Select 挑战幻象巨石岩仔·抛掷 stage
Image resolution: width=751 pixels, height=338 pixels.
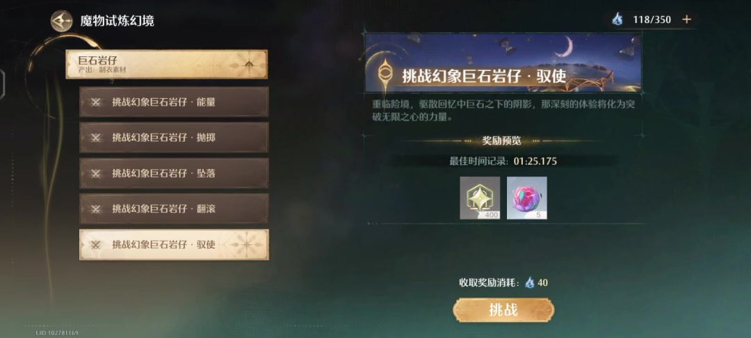click(174, 138)
